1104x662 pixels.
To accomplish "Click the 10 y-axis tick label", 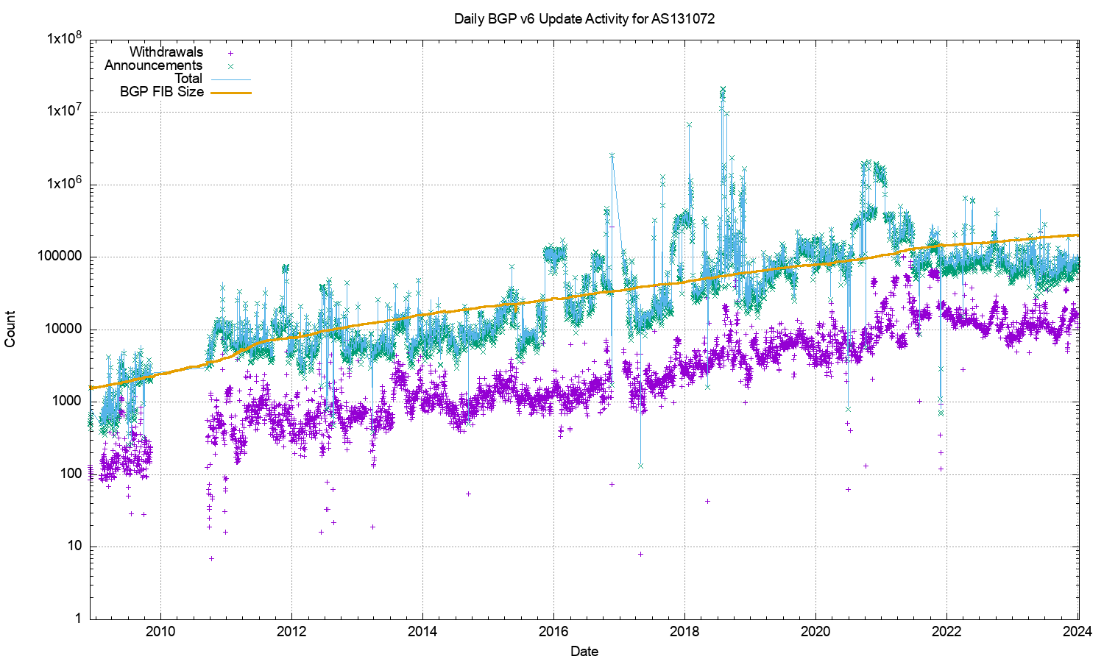I will (74, 547).
